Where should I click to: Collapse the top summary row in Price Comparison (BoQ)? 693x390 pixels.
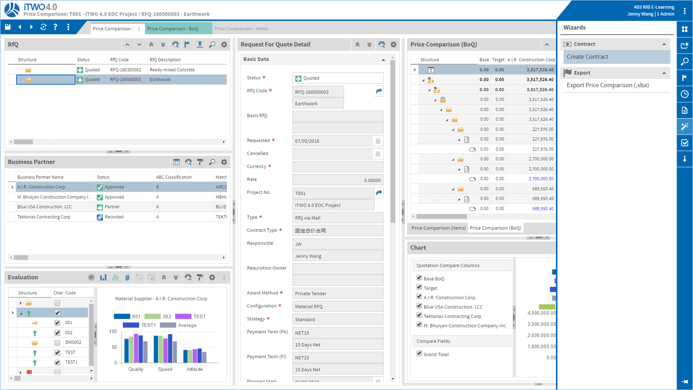(415, 69)
